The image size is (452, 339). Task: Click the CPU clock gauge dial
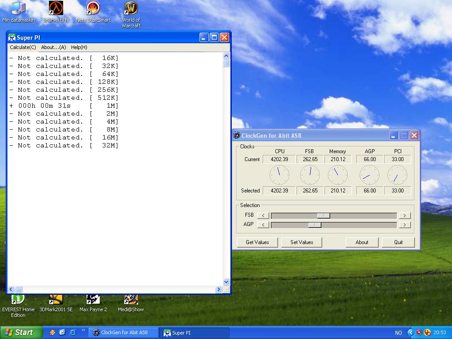(x=279, y=175)
